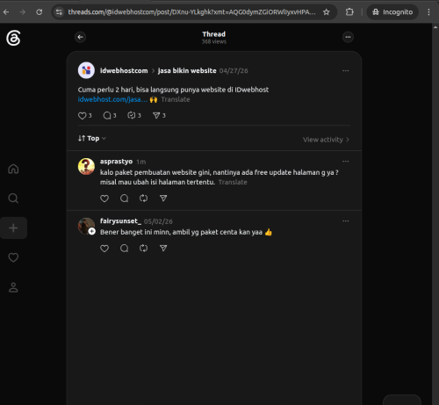This screenshot has height=405, width=439.
Task: Like fairysunset_'s comment
Action: pyautogui.click(x=104, y=249)
